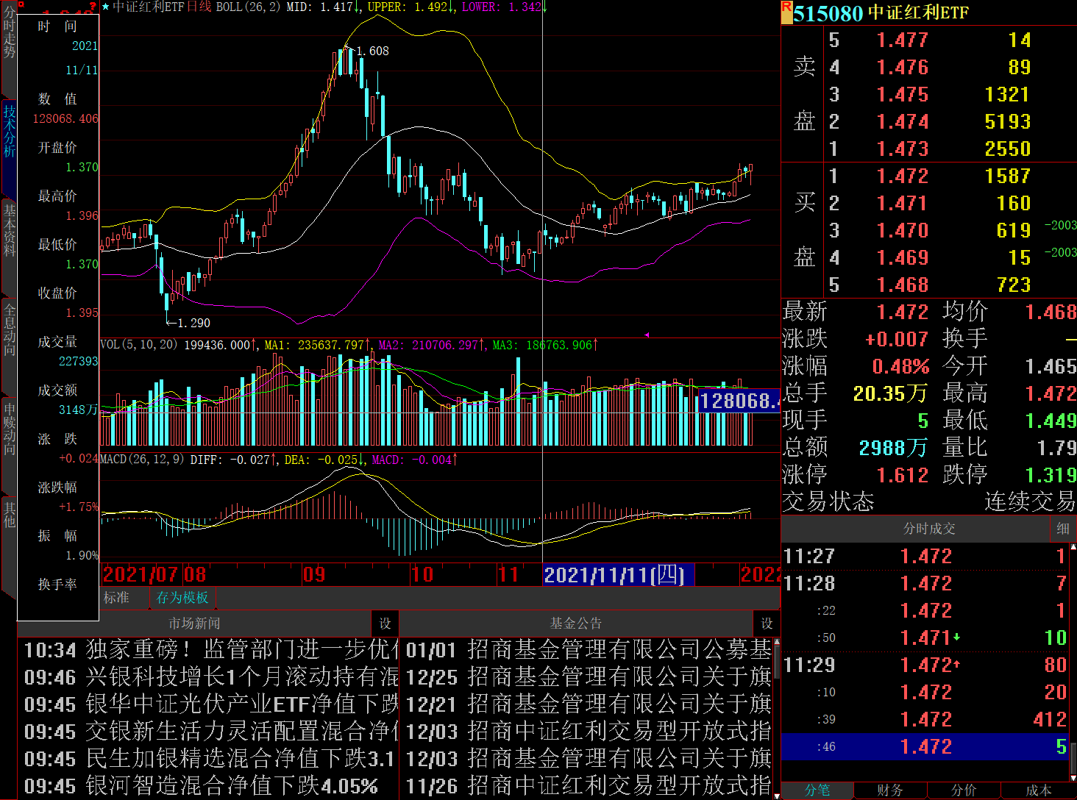Open the 银华中证光伏产业ETF news item
The width and height of the screenshot is (1077, 800).
[x=208, y=704]
